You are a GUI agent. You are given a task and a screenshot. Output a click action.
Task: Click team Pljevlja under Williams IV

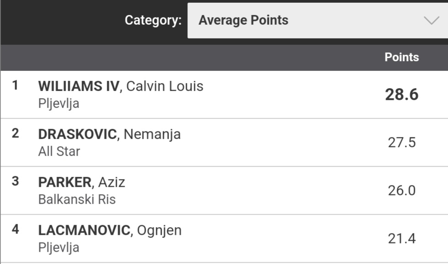coord(59,103)
